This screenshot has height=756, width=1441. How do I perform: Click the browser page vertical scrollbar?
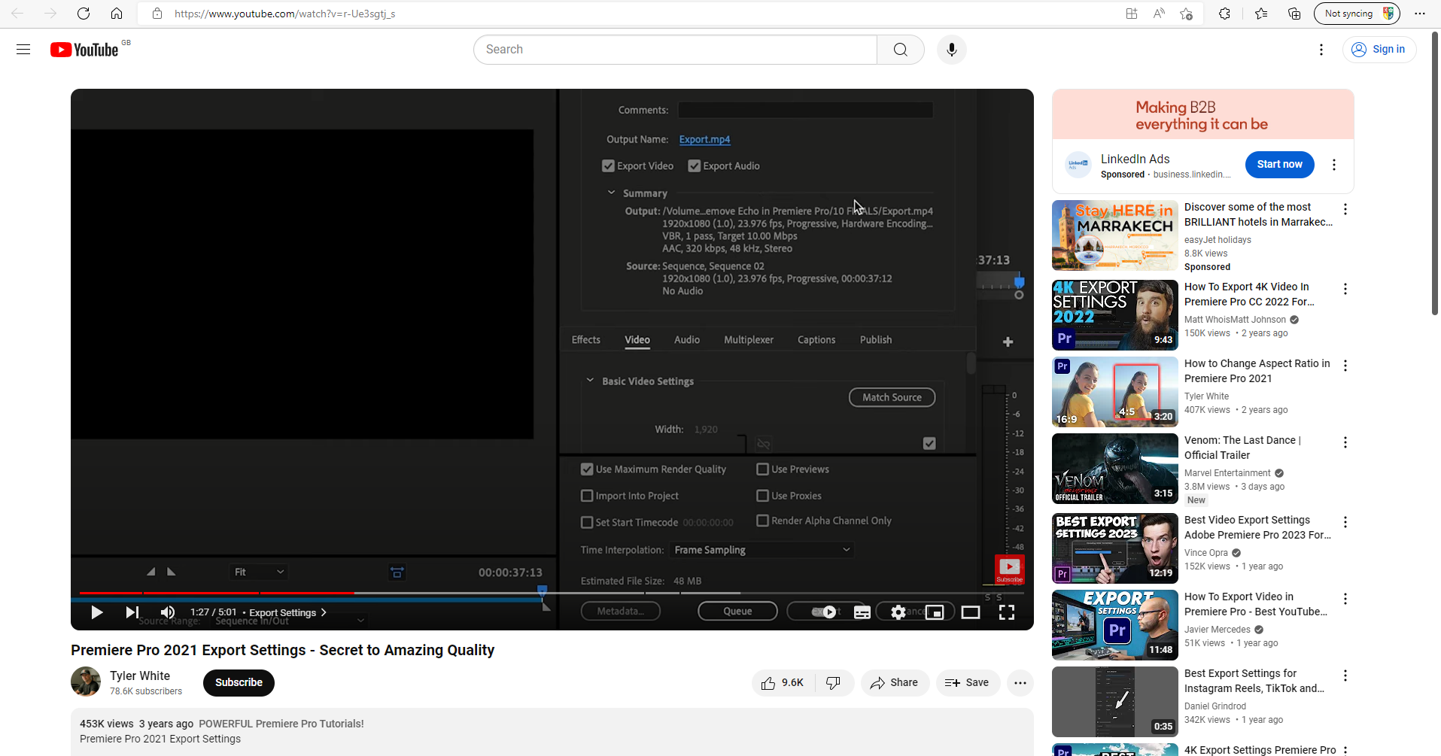pos(1435,173)
